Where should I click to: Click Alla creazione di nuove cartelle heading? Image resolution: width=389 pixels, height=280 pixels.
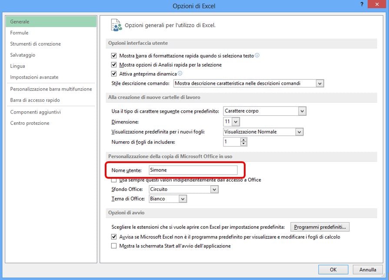[154, 97]
